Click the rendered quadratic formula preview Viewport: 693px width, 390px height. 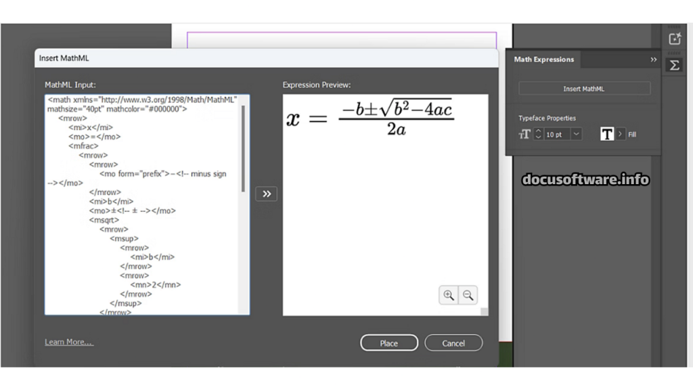(369, 118)
